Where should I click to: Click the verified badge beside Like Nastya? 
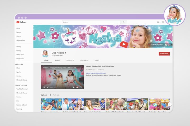click(66, 53)
